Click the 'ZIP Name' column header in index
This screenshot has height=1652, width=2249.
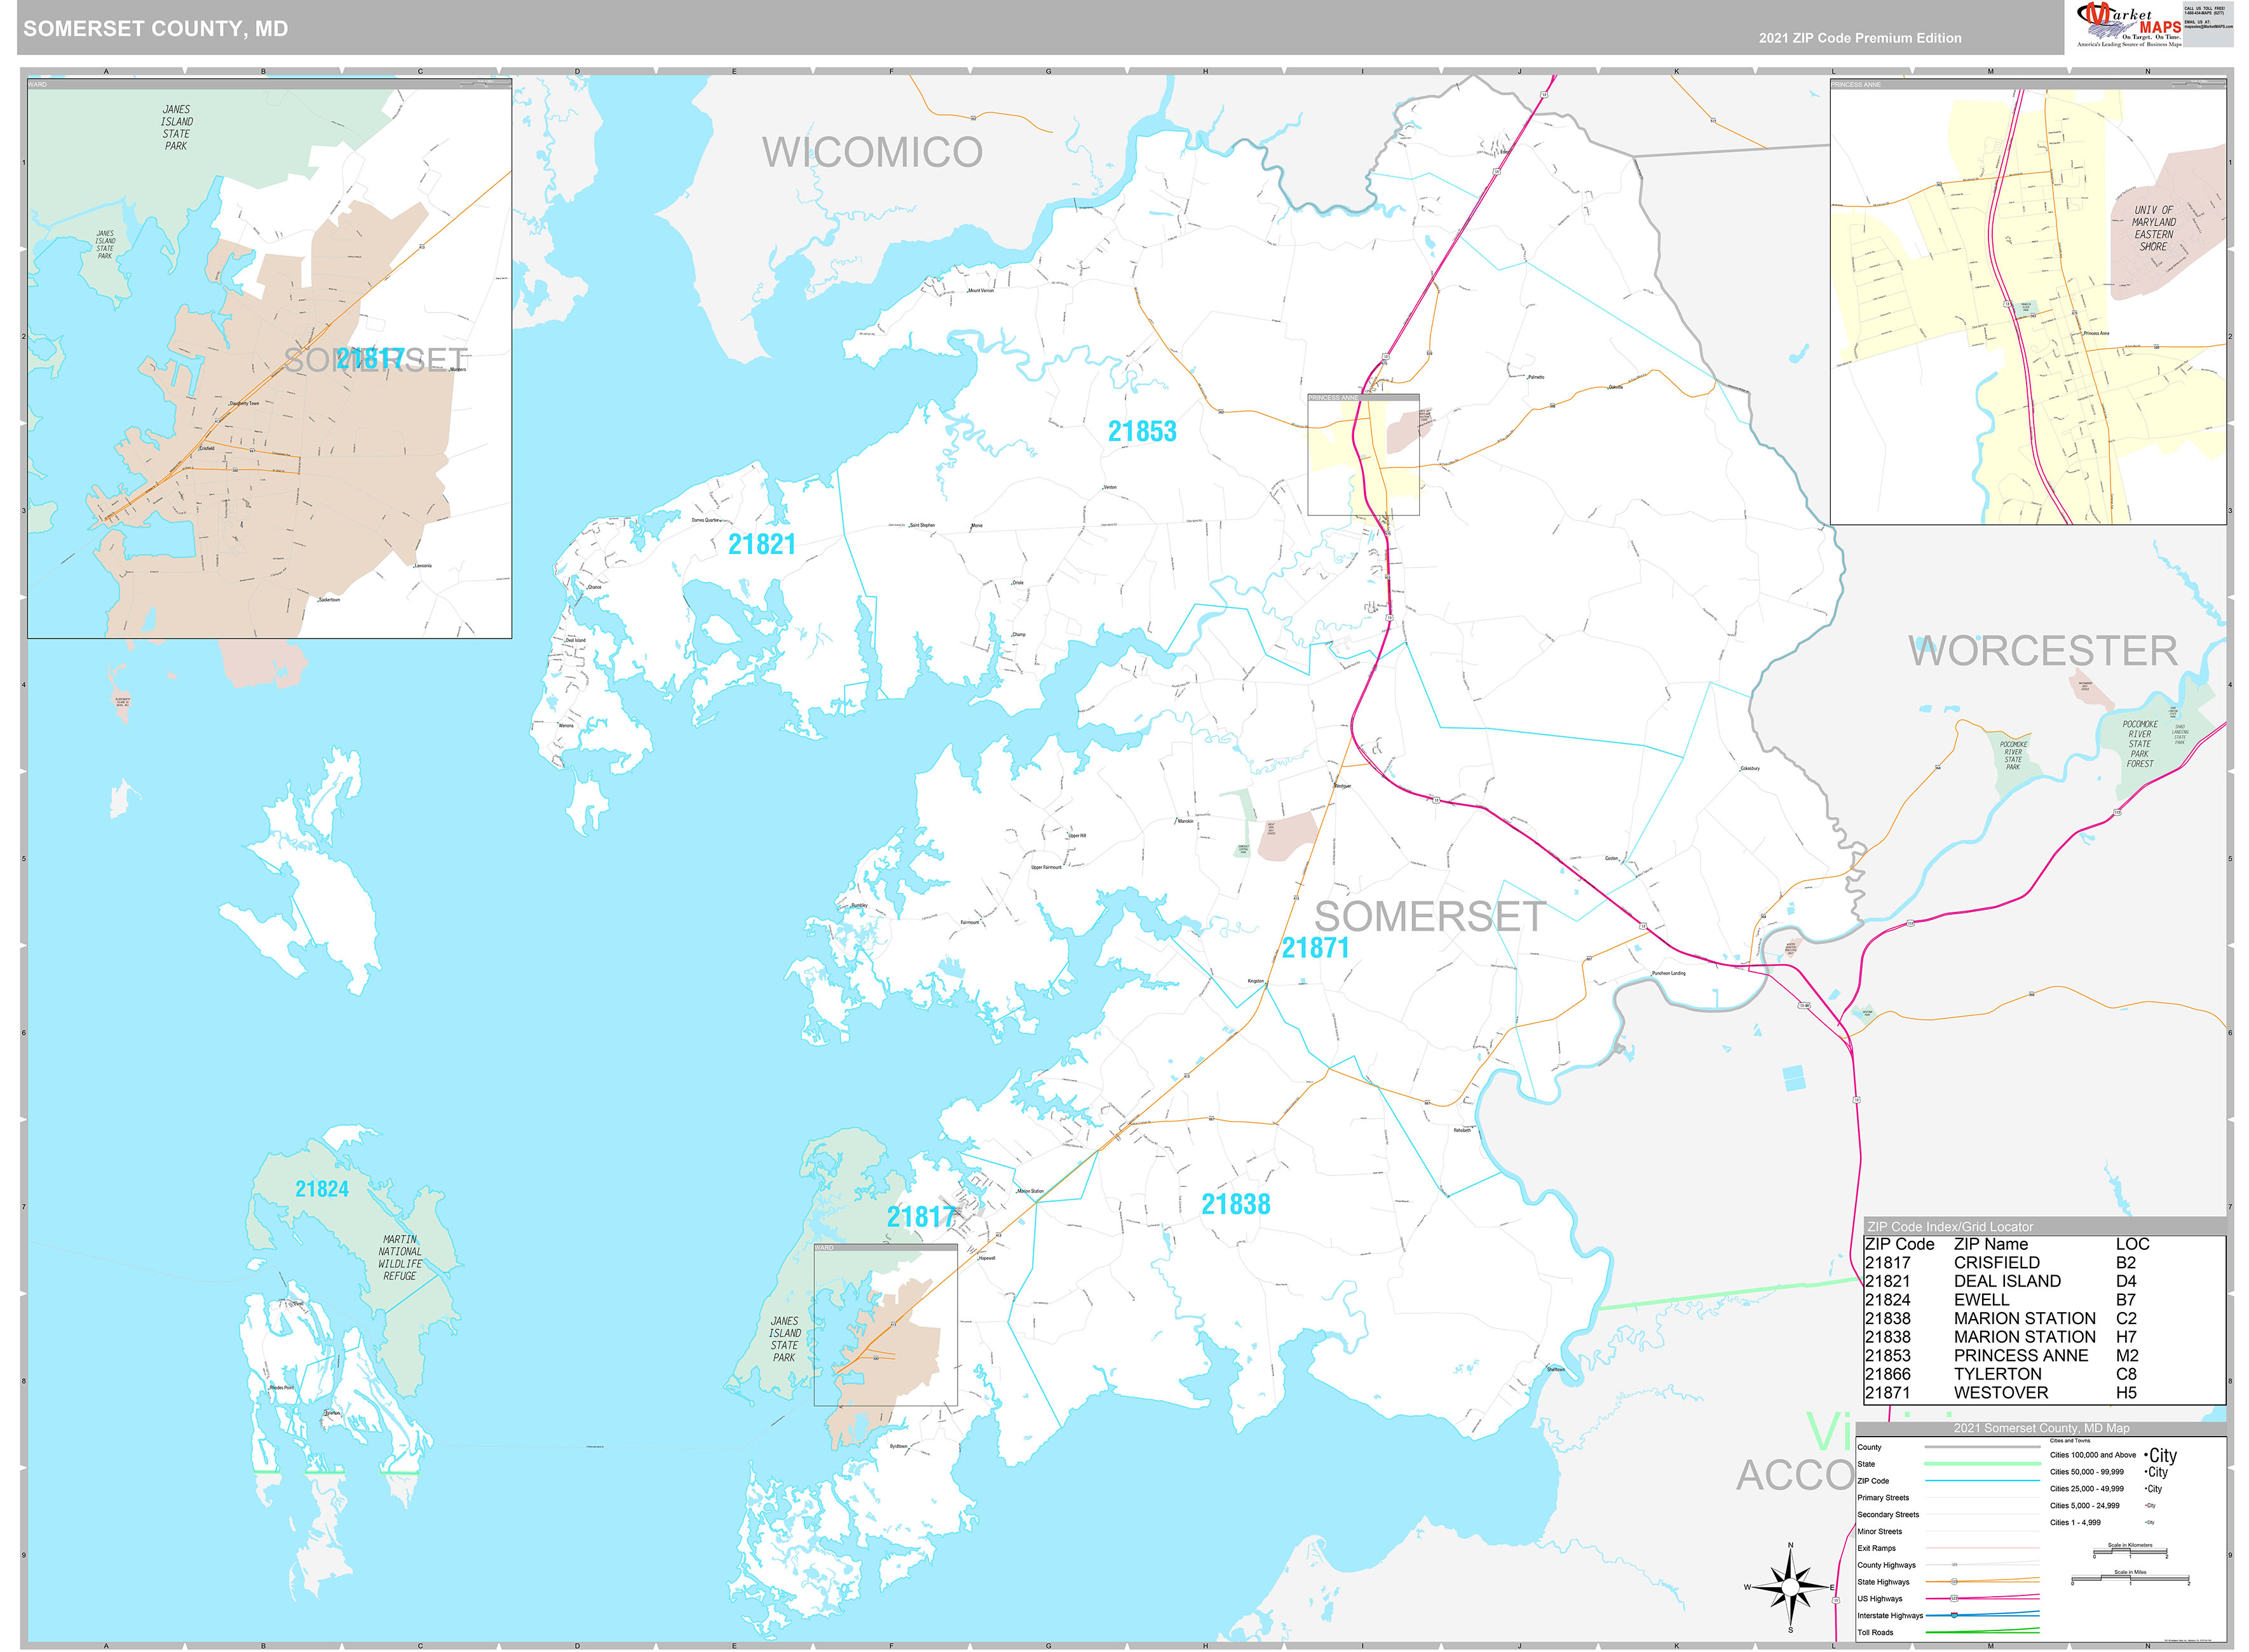click(x=1991, y=1244)
